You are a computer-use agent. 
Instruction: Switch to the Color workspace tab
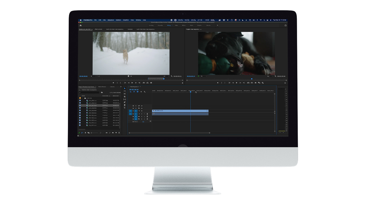176,25
